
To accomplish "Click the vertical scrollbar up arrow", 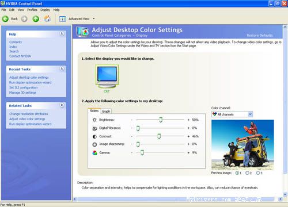I will (x=285, y=27).
